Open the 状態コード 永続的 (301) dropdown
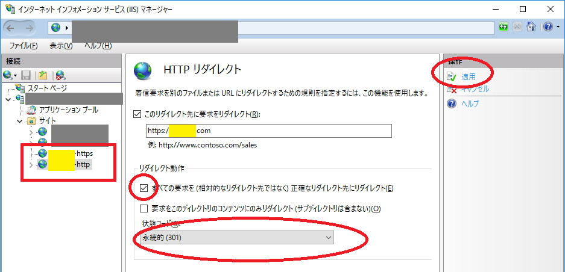 point(235,238)
